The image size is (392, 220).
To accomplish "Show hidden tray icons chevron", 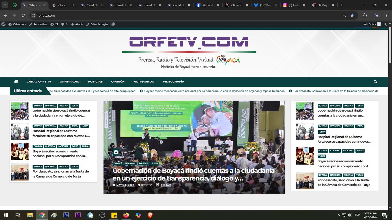I will point(338,215).
